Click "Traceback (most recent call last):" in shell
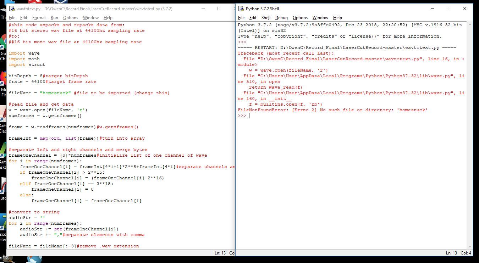This screenshot has width=479, height=263. pos(286,54)
